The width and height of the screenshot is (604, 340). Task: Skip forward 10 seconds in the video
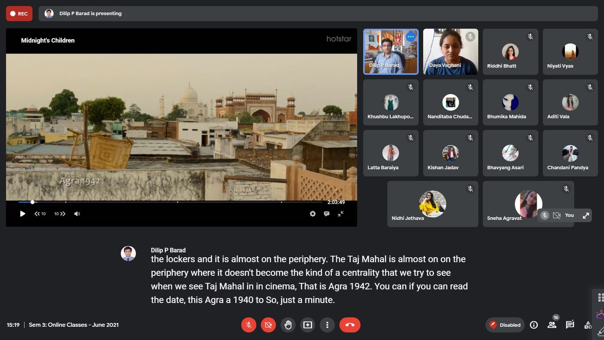tap(60, 214)
